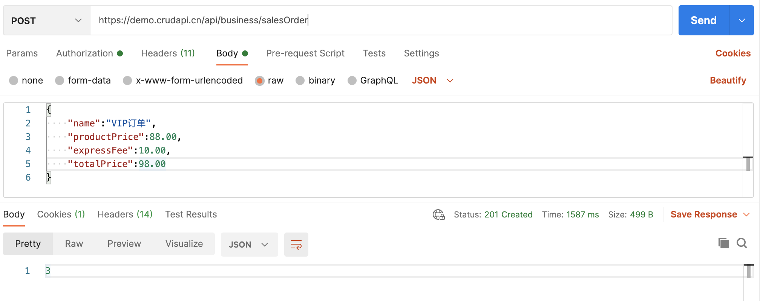This screenshot has width=763, height=301.
Task: Click the wrap lines icon in response
Action: pos(296,245)
